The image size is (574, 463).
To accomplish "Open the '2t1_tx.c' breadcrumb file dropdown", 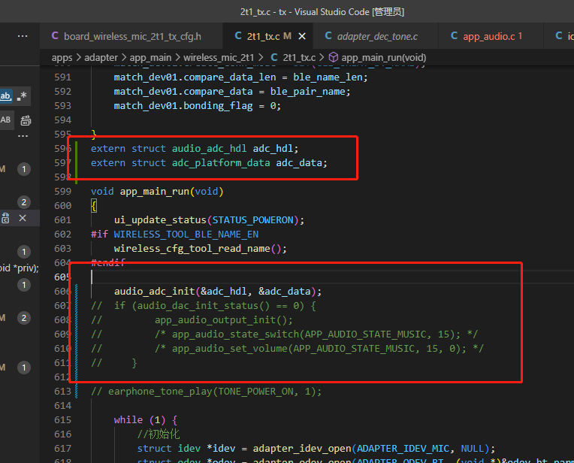I will pyautogui.click(x=299, y=58).
